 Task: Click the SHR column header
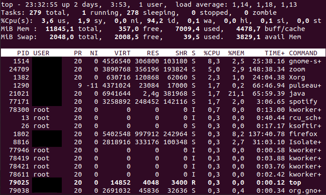click(x=181, y=53)
